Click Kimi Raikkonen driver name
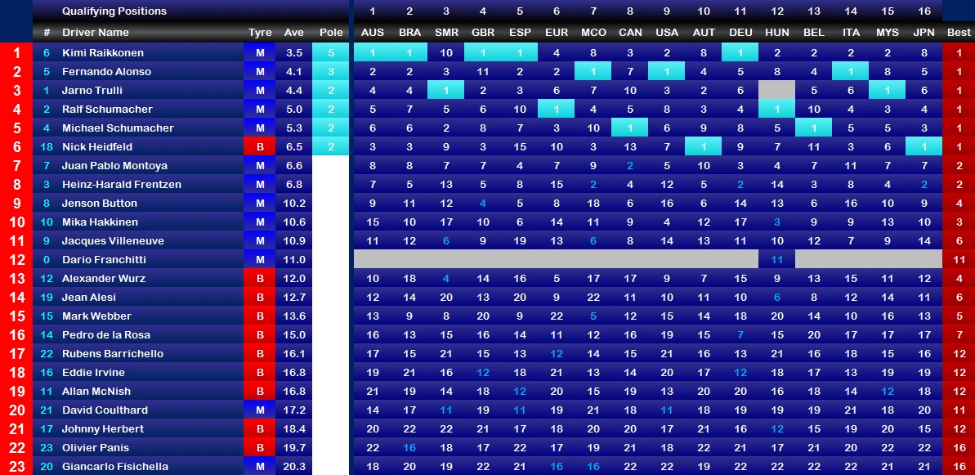 [103, 53]
